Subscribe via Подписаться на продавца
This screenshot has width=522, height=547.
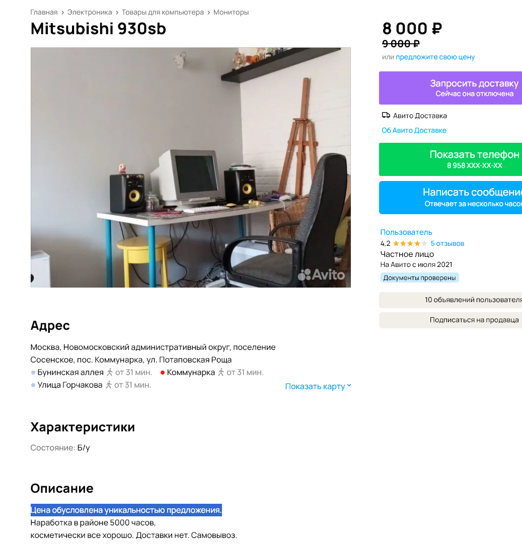[x=451, y=320]
